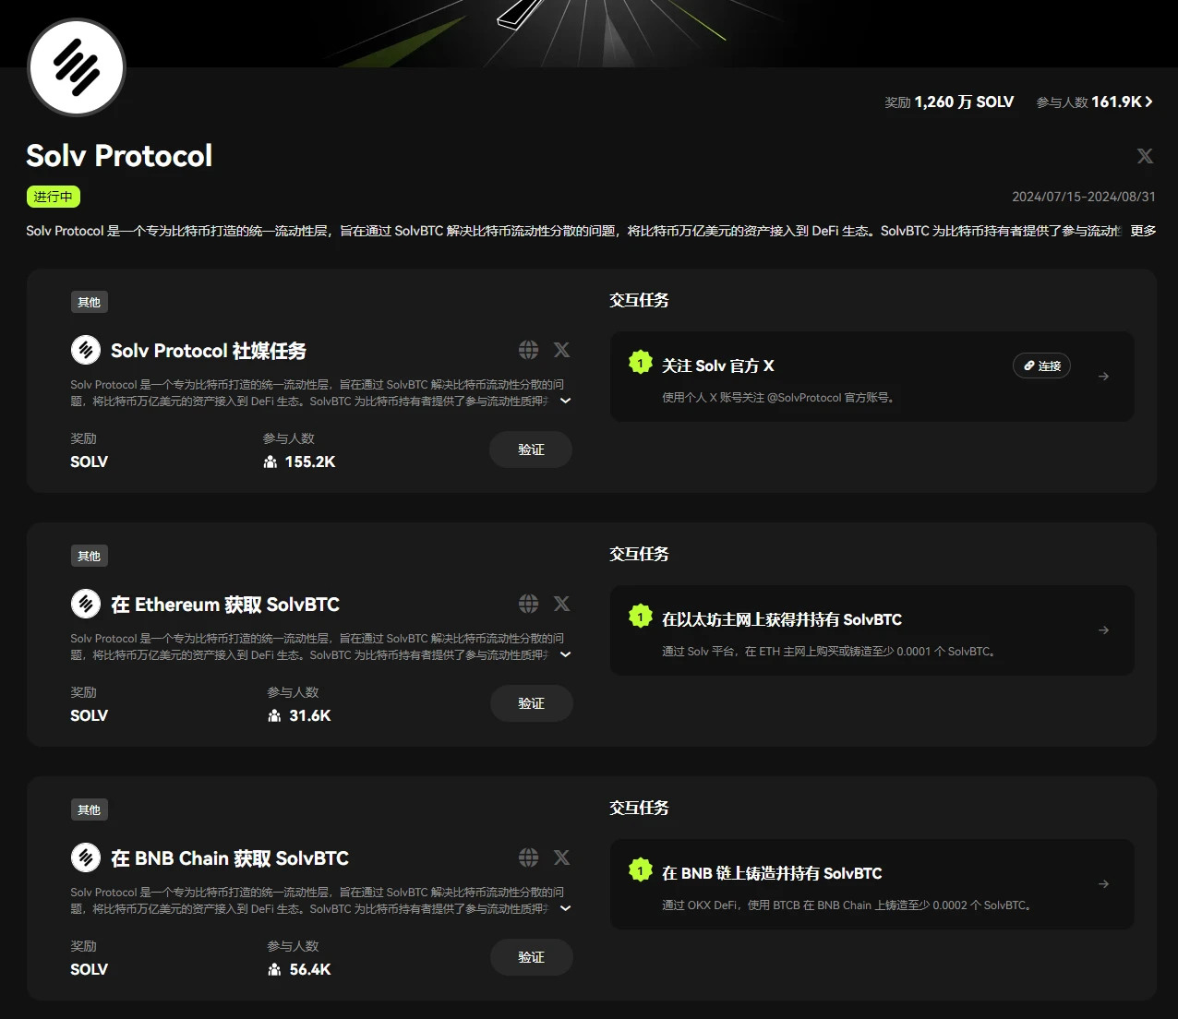The image size is (1178, 1019).
Task: Open the website globe icon for Solv Protocol 社媒任务
Action: [528, 350]
